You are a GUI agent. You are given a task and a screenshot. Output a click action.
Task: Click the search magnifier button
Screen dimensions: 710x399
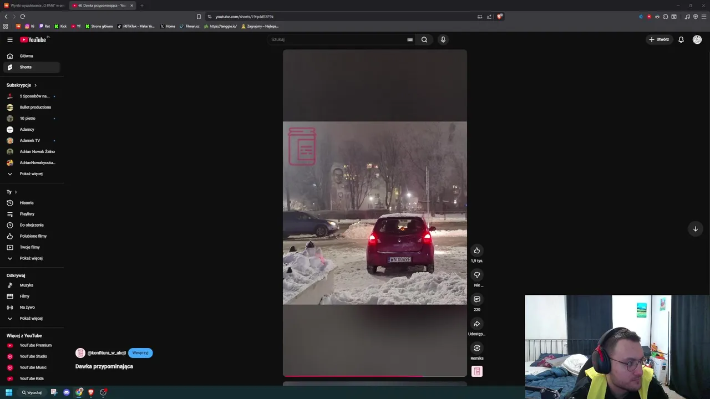424,39
